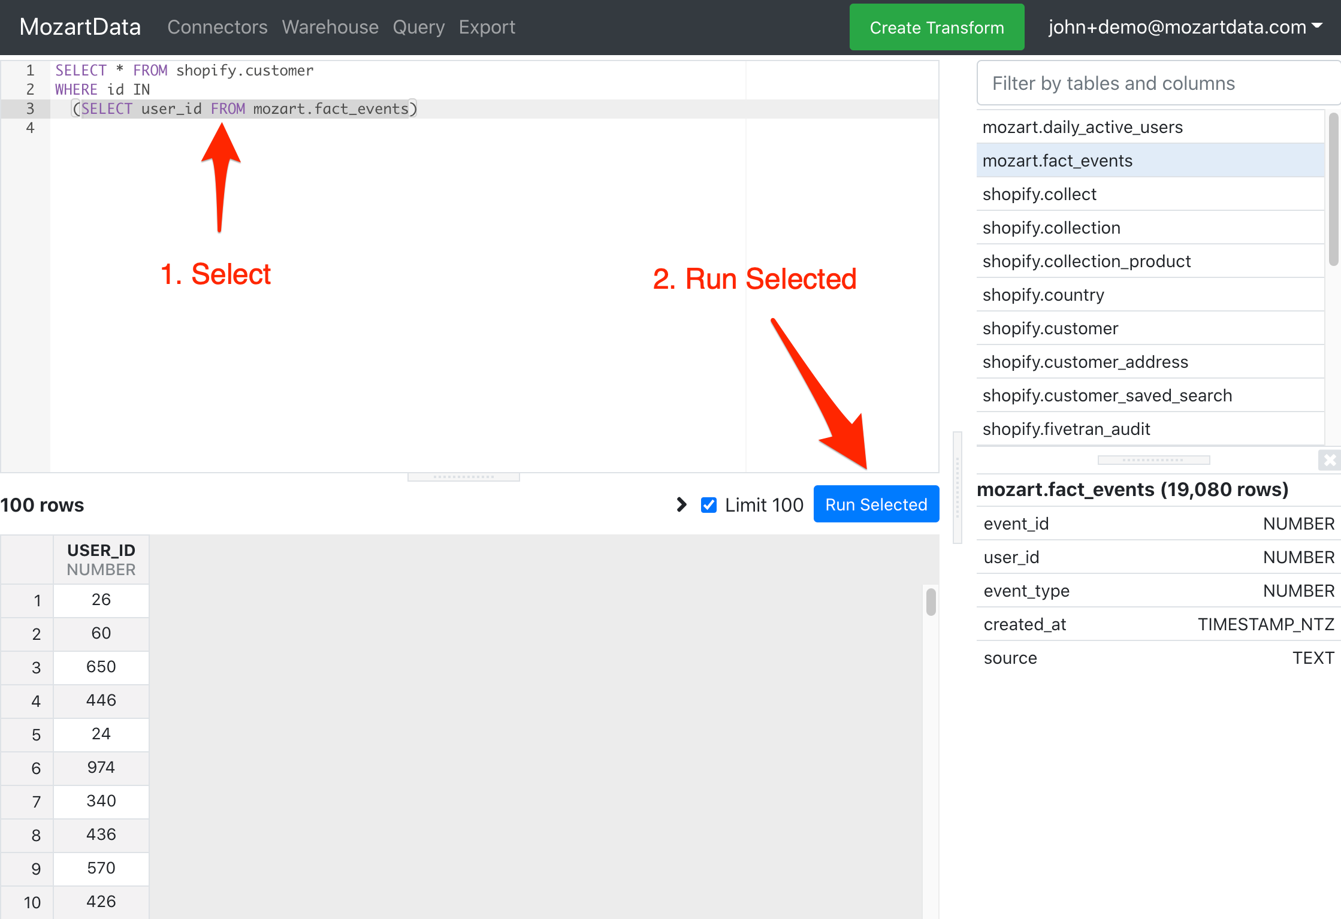Select shopify.collection table
The height and width of the screenshot is (919, 1341).
[x=1150, y=228]
